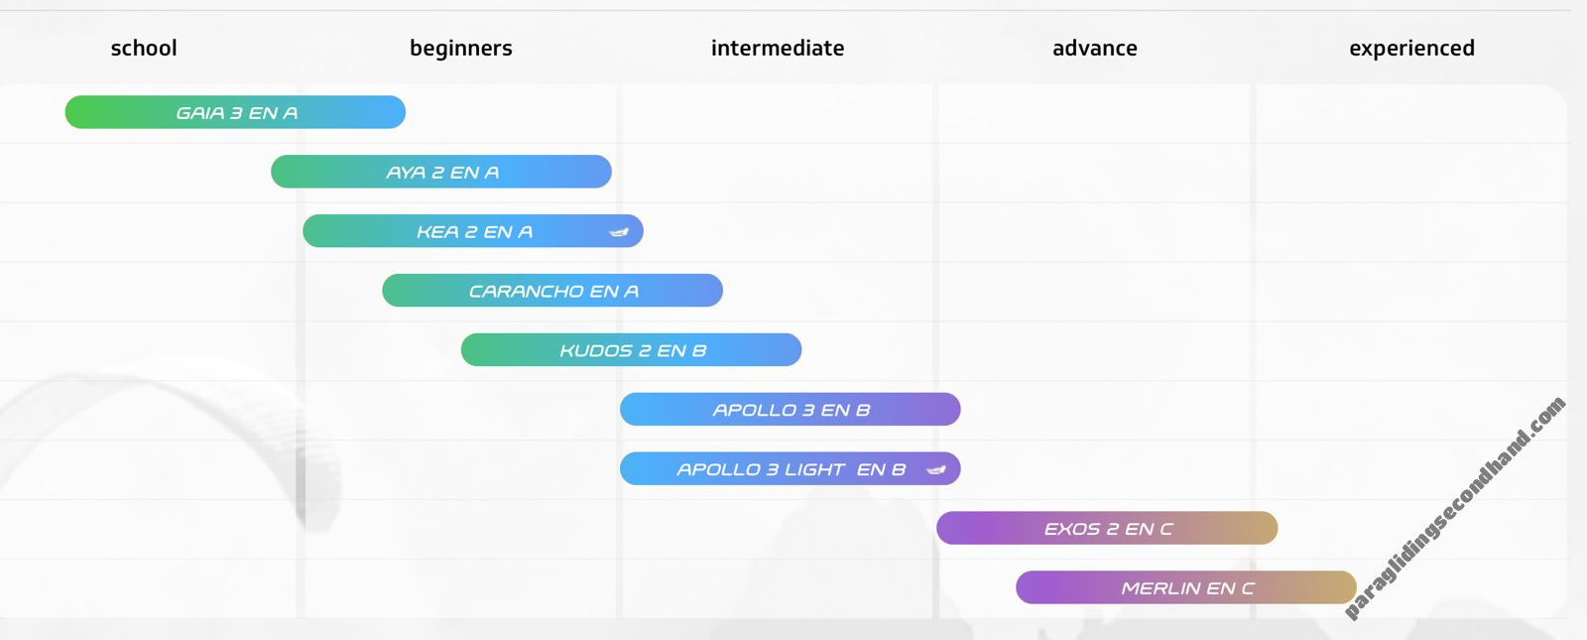Open the KEA 2 EN A label
1587x640 pixels.
pos(474,232)
